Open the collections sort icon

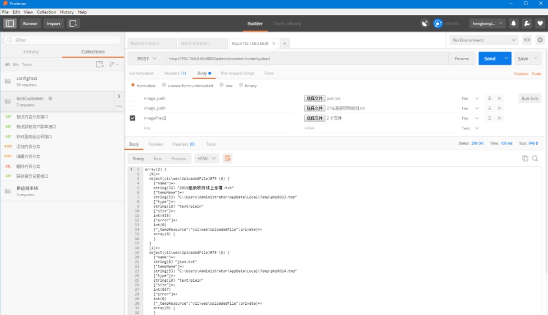(x=113, y=64)
